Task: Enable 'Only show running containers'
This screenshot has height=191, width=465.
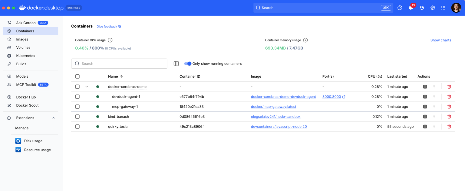Action: pyautogui.click(x=188, y=63)
